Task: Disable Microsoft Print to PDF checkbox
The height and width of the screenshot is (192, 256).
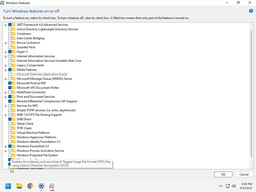Action: point(10,83)
